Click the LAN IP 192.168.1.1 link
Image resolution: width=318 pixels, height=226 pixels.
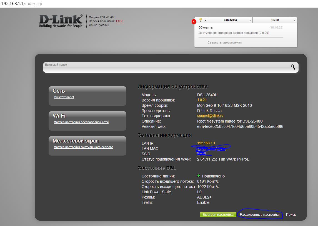206,143
